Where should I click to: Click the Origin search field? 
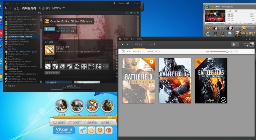click(x=243, y=51)
